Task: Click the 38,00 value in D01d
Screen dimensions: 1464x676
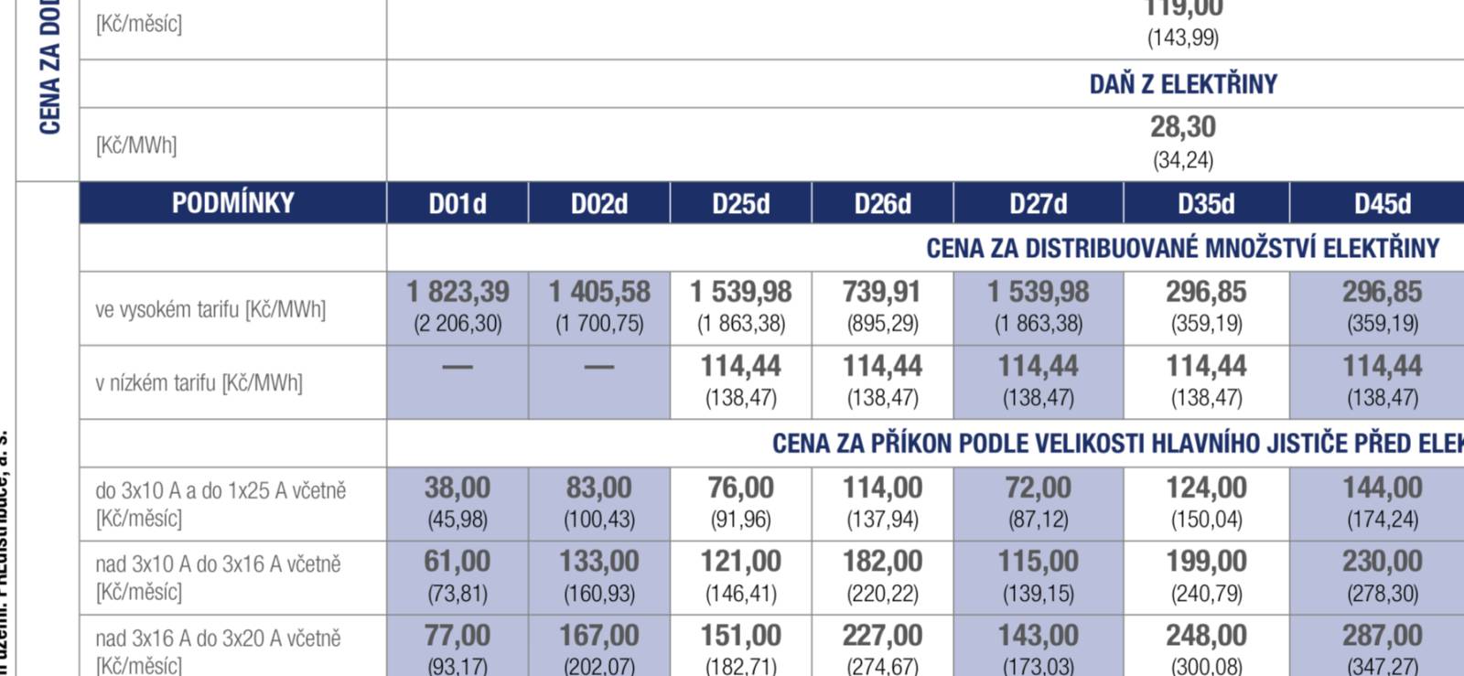Action: click(457, 488)
